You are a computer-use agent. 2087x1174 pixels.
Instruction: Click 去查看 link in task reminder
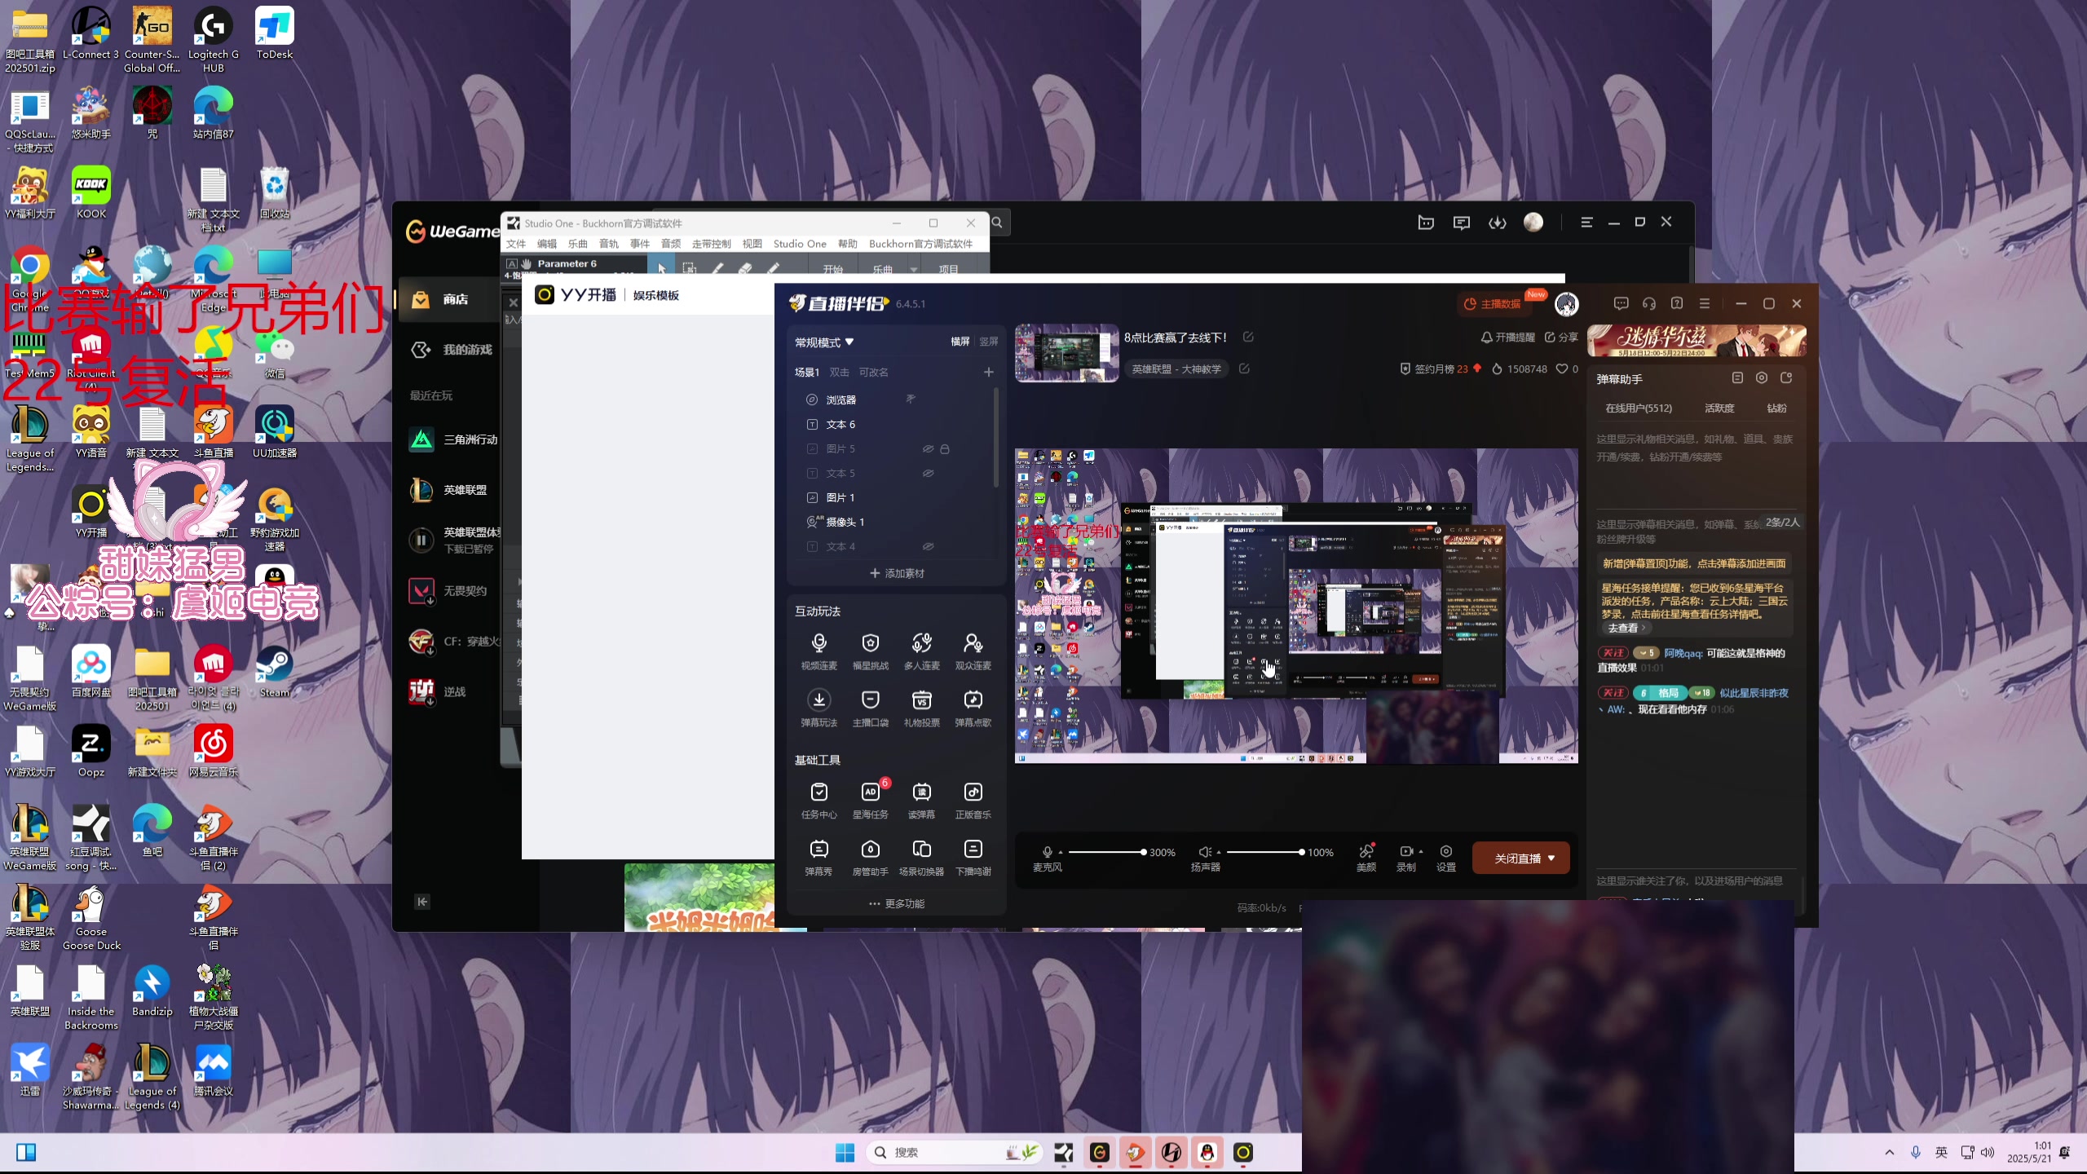1626,629
